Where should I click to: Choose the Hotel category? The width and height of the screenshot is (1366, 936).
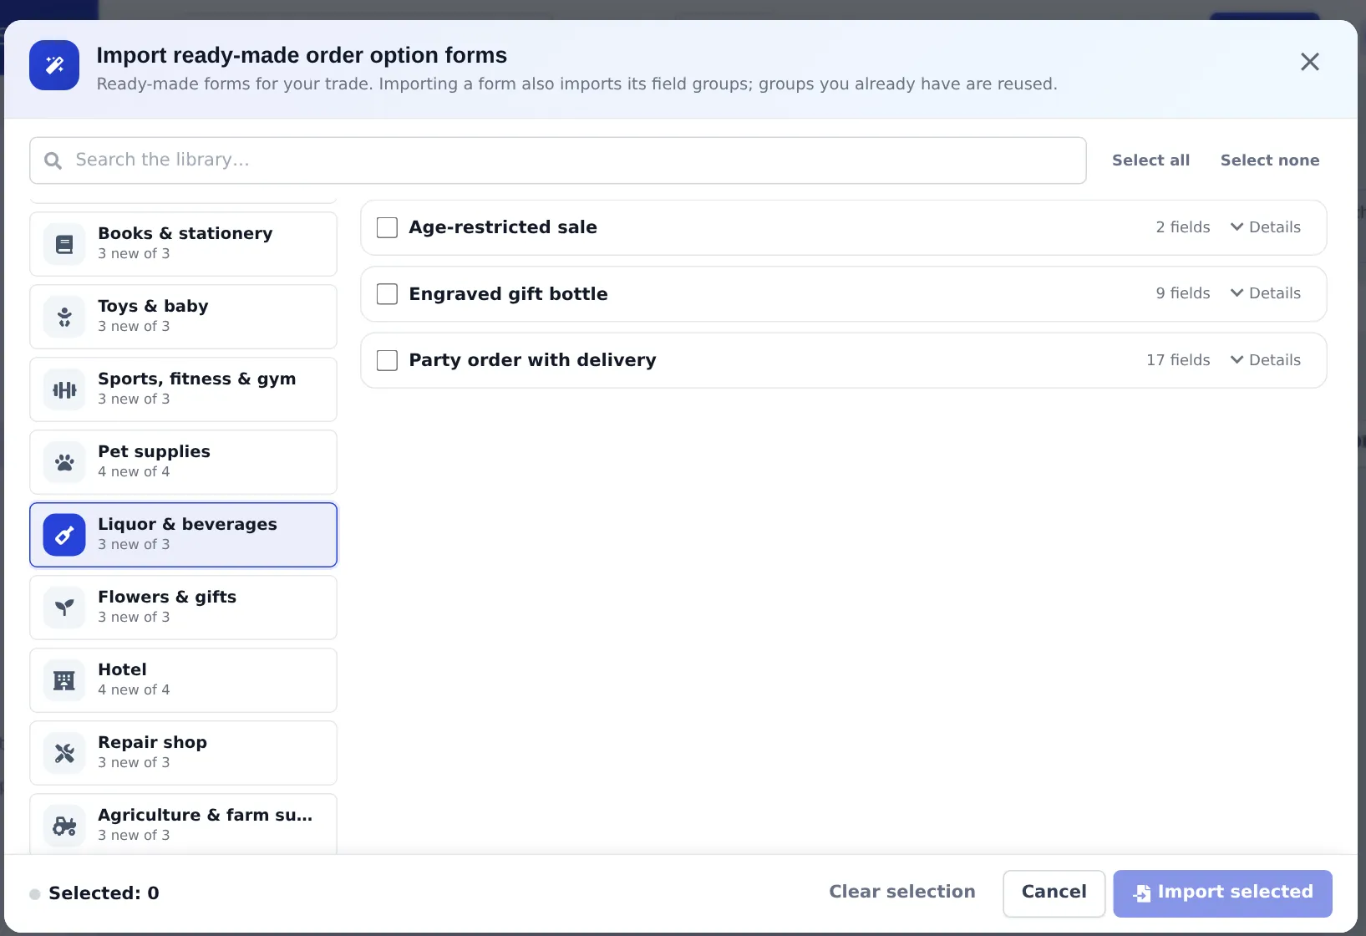[183, 680]
